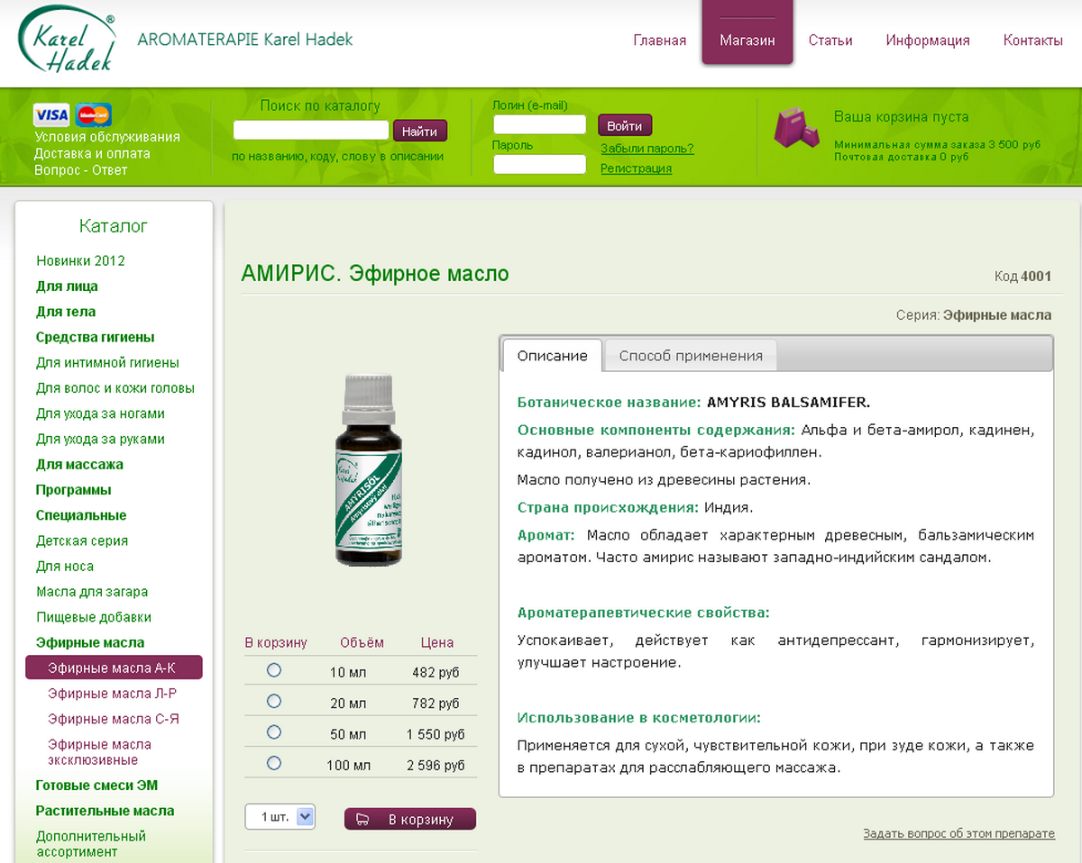Open Для ухода за руками category
The image size is (1082, 863).
(100, 439)
